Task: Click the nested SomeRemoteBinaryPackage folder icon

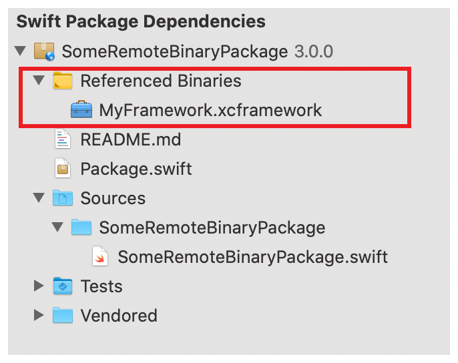Action: point(81,228)
